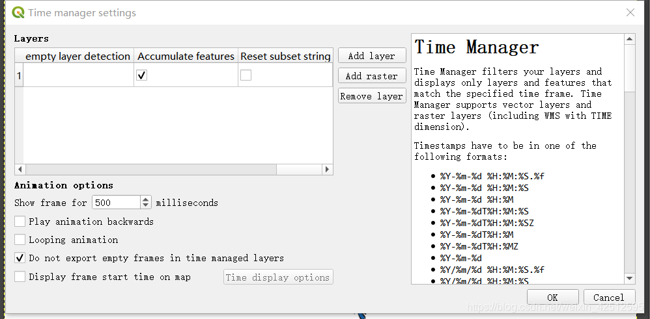Cancel the settings dialog
This screenshot has height=319, width=650.
[x=609, y=298]
